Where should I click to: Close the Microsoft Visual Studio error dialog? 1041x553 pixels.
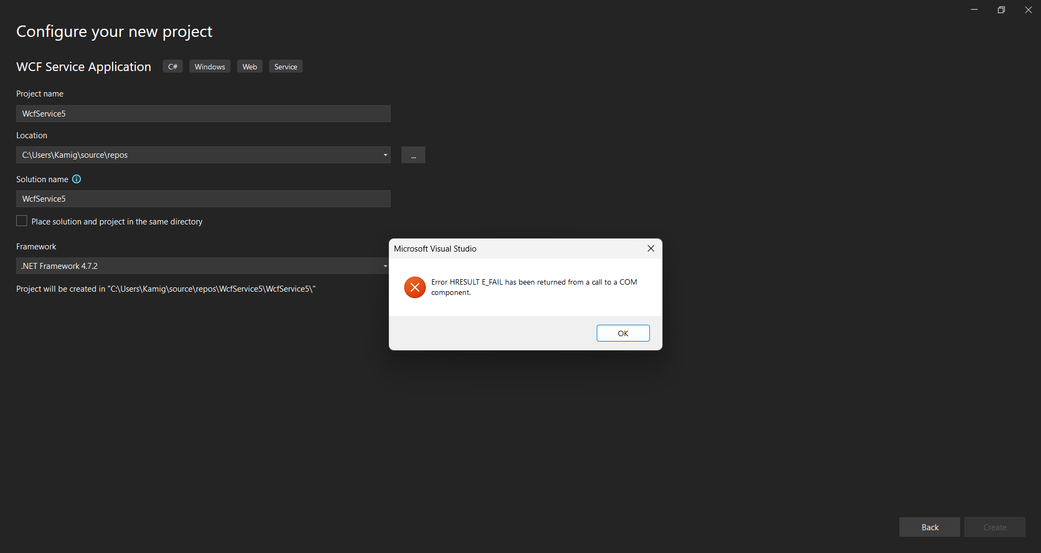[651, 248]
